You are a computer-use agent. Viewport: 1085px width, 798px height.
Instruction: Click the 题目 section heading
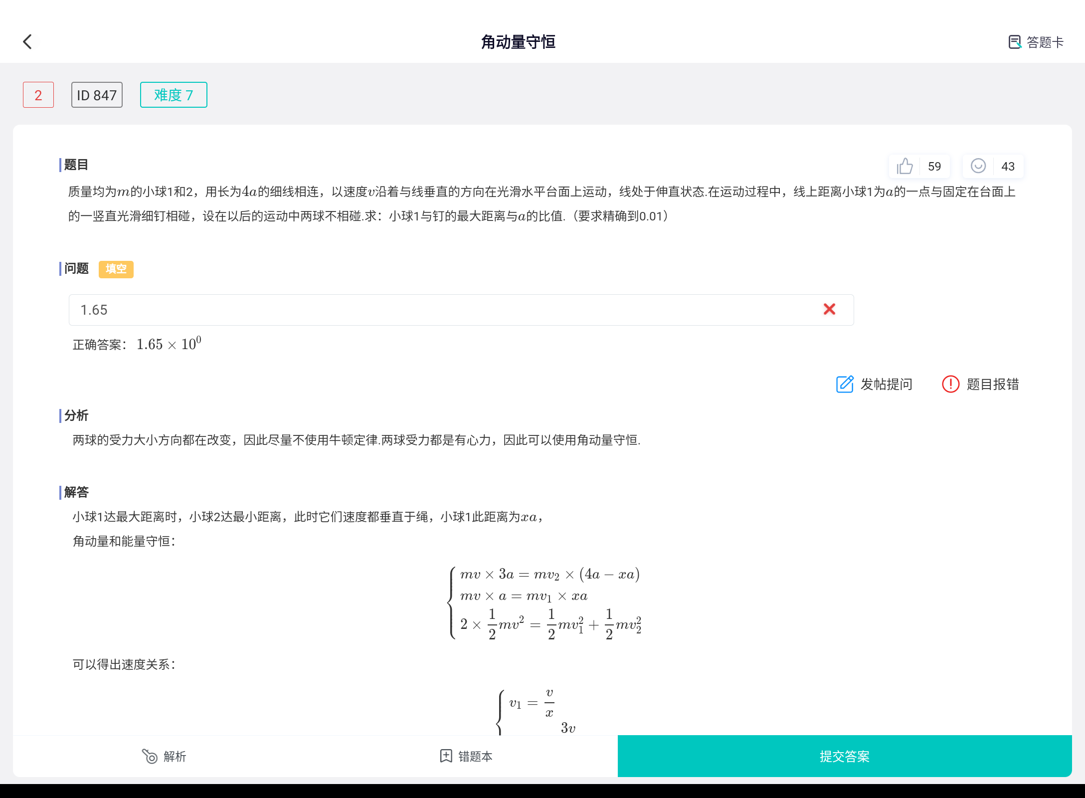point(76,165)
